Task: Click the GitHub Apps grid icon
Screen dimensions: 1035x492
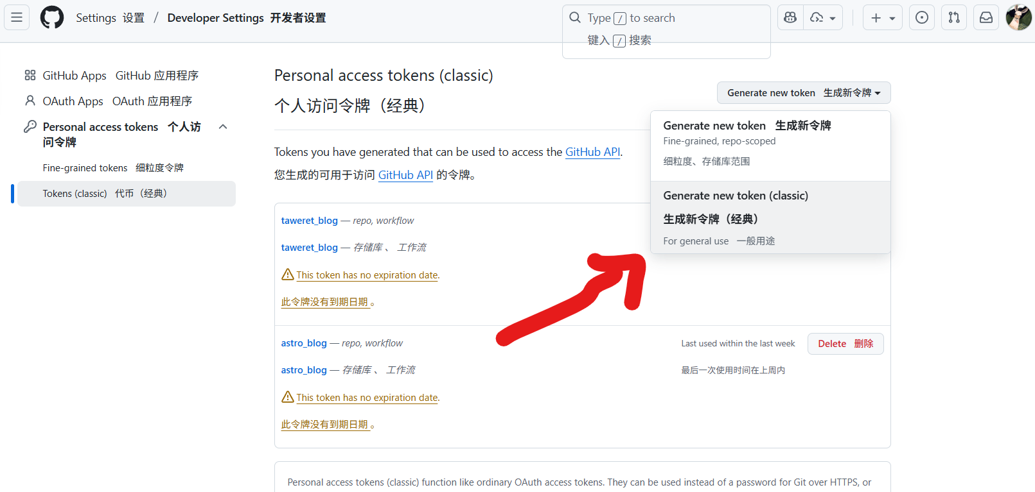Action: (30, 75)
